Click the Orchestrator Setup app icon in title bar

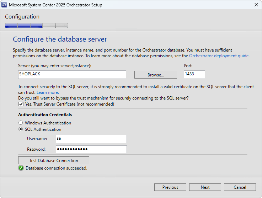[x=4, y=5]
